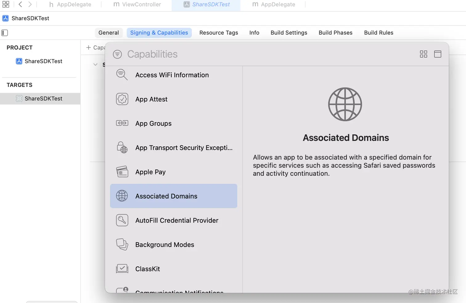Open the Build Phases tab
The height and width of the screenshot is (303, 466).
335,33
